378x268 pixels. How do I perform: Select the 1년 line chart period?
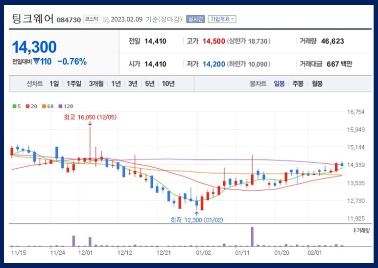pos(116,84)
